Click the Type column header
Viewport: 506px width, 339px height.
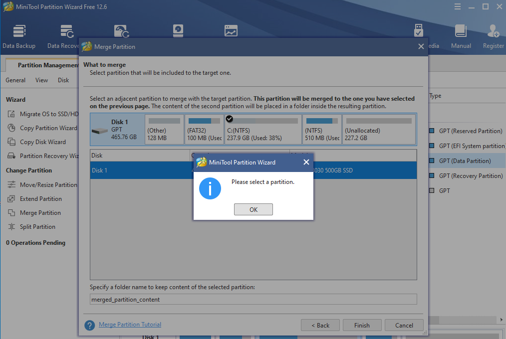(435, 96)
